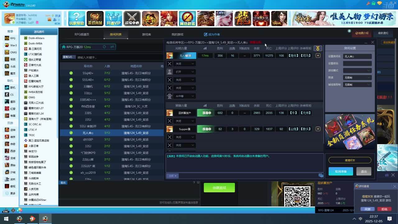This screenshot has height=224, width=398.
Task: Switch to the 游戏库 tab
Action: [146, 35]
